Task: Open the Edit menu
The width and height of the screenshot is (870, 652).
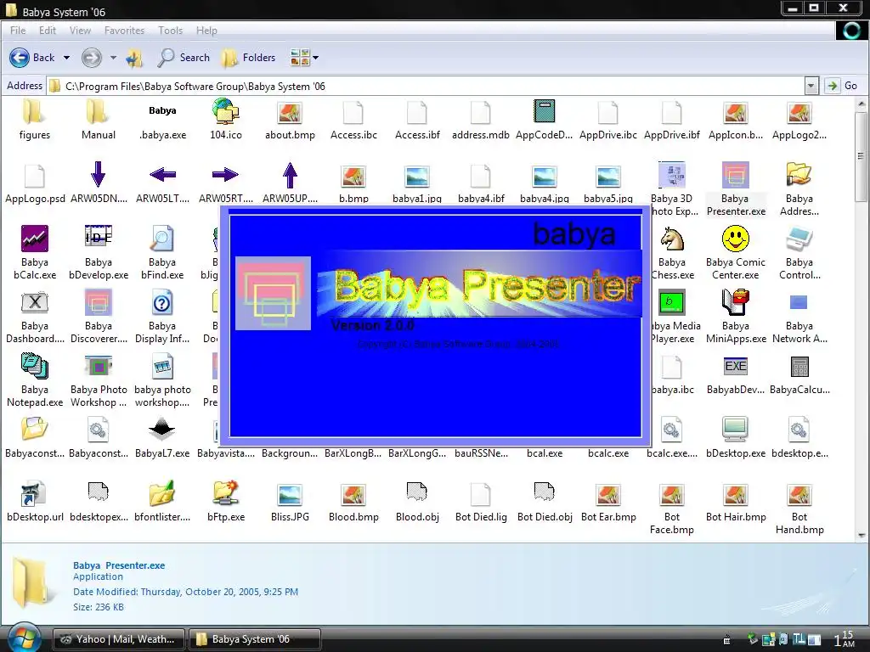Action: (48, 31)
